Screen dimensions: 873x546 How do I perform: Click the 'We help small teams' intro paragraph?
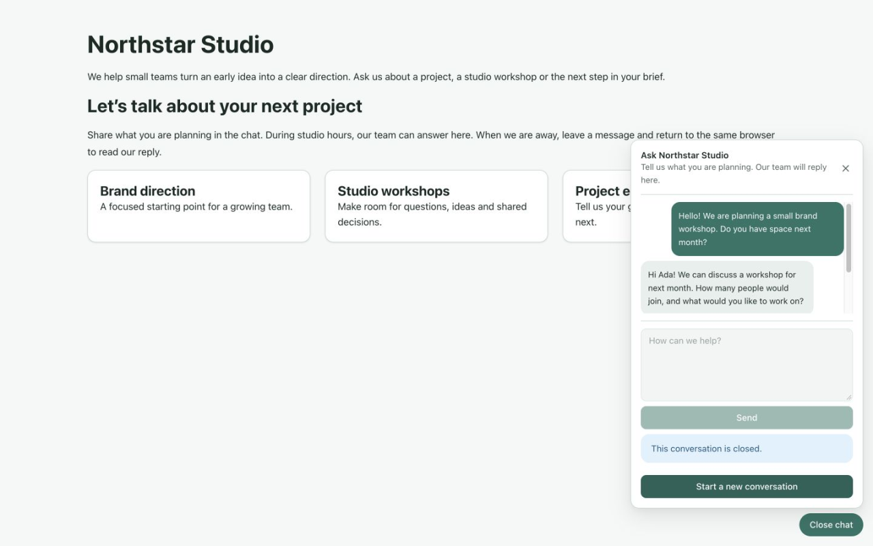tap(376, 76)
